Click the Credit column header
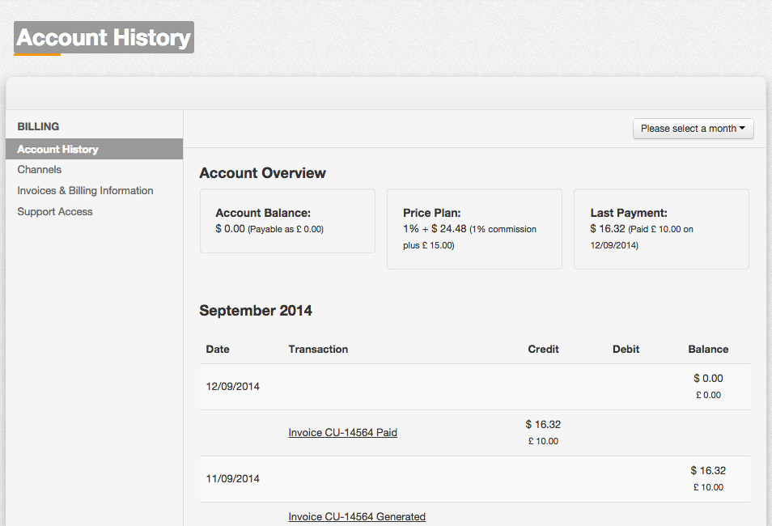Image resolution: width=772 pixels, height=526 pixels. click(x=543, y=350)
